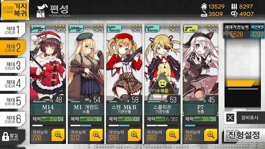265x149 pixels.
Task: Open the formation settings button
Action: point(244,135)
